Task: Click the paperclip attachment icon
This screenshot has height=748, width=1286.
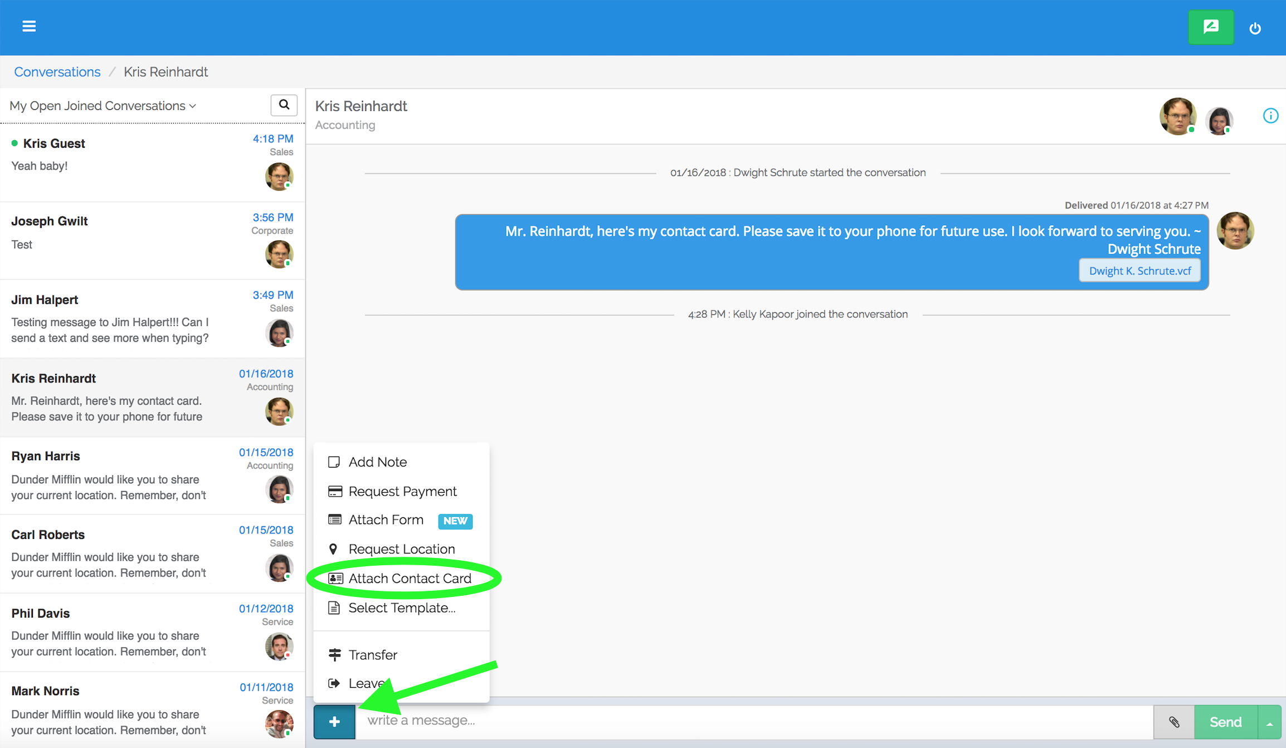Action: pos(1173,722)
